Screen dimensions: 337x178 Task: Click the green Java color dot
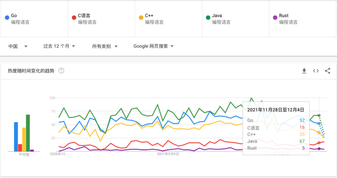click(208, 17)
